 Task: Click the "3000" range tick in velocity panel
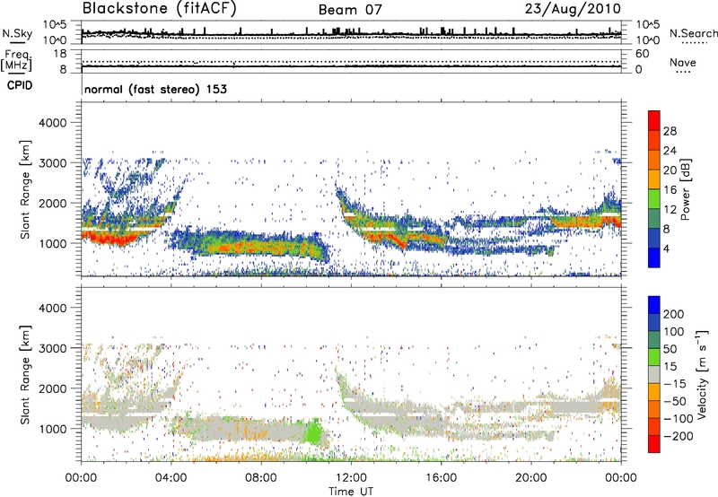[52, 348]
